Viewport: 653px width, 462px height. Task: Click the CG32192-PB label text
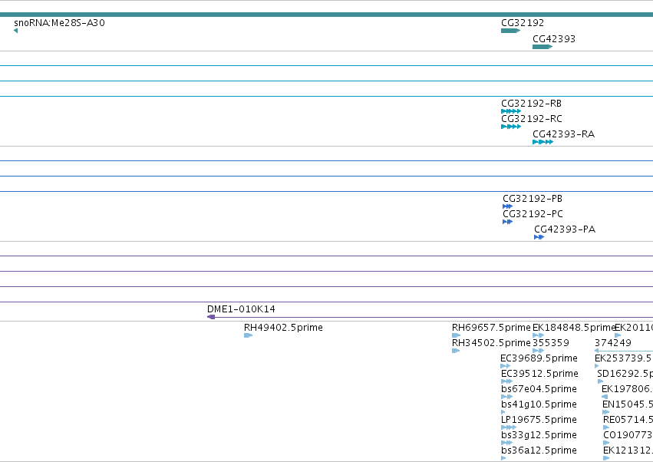533,199
